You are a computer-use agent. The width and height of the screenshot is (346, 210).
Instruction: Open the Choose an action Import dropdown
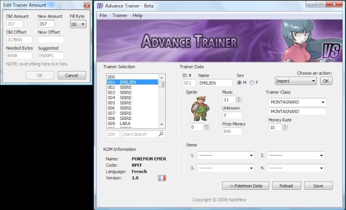296,81
